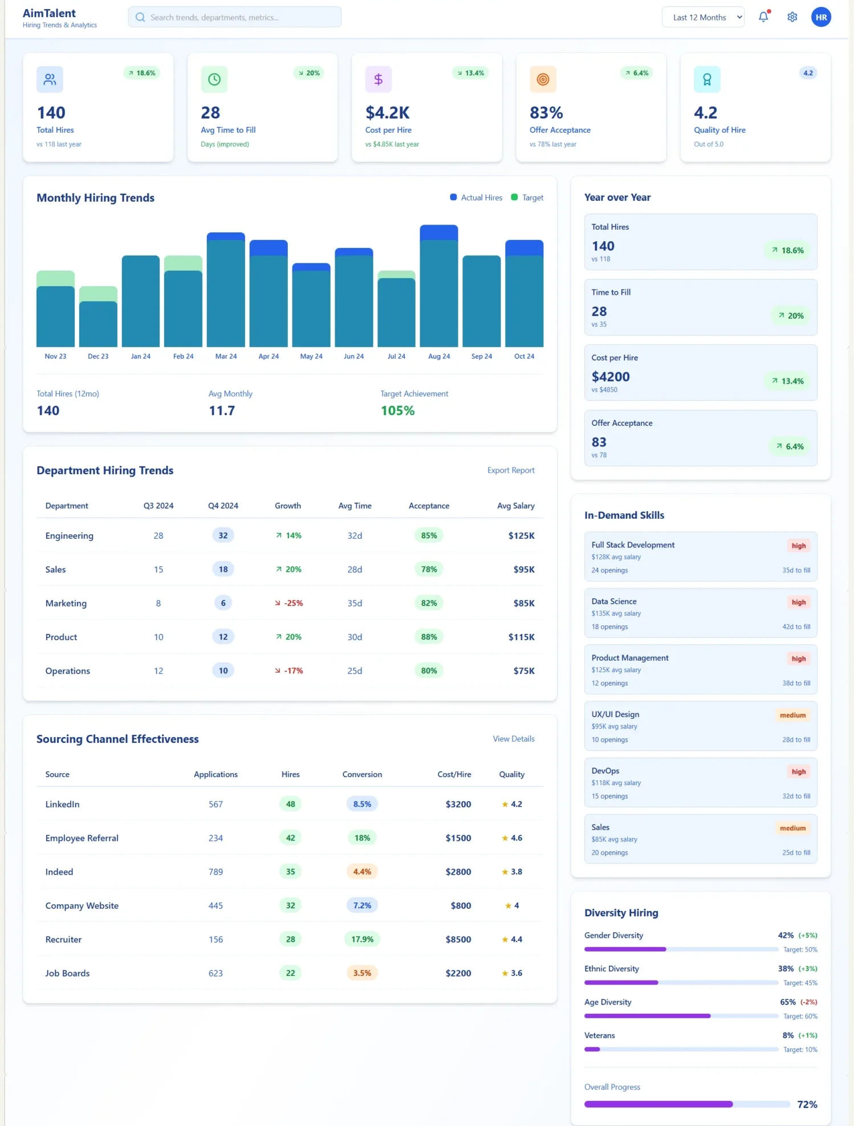Click the Product Management skill title
The image size is (854, 1126).
point(630,658)
